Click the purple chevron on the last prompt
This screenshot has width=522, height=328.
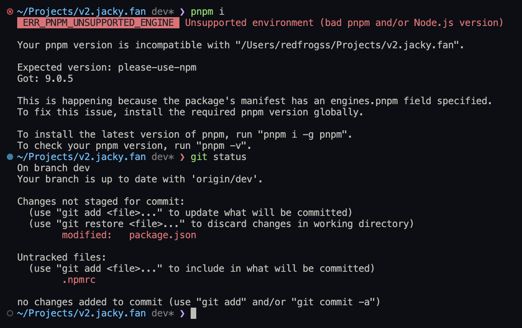coord(182,314)
